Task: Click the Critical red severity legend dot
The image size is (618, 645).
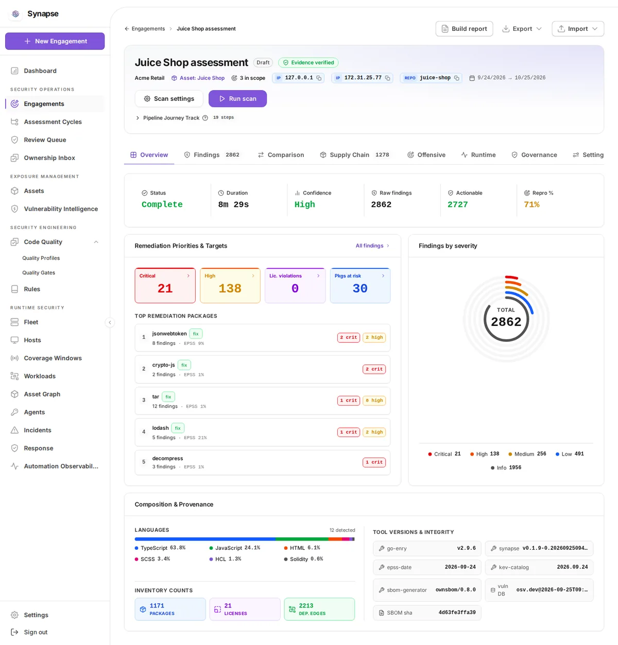Action: pos(430,455)
